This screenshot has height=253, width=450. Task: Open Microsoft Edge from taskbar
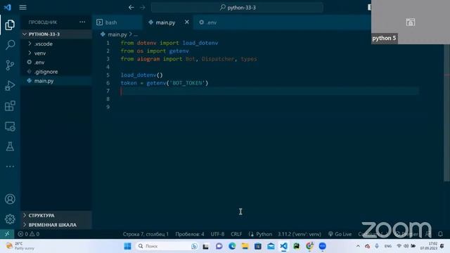tap(232, 246)
